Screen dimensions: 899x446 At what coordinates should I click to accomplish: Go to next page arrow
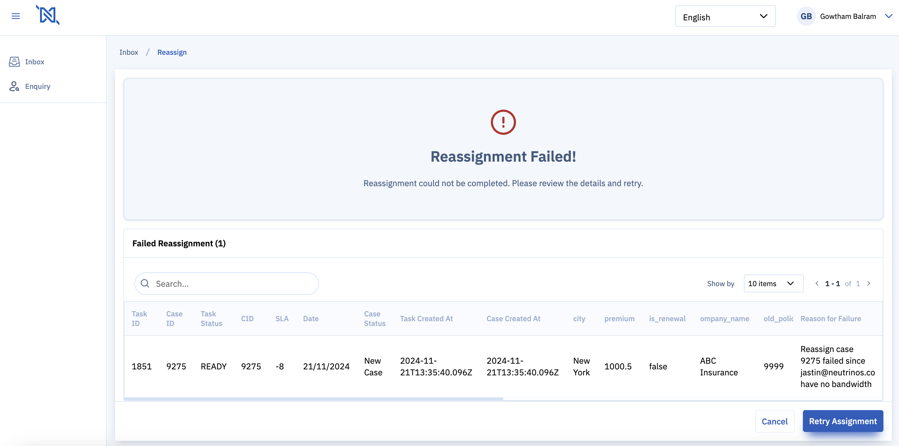tap(869, 283)
